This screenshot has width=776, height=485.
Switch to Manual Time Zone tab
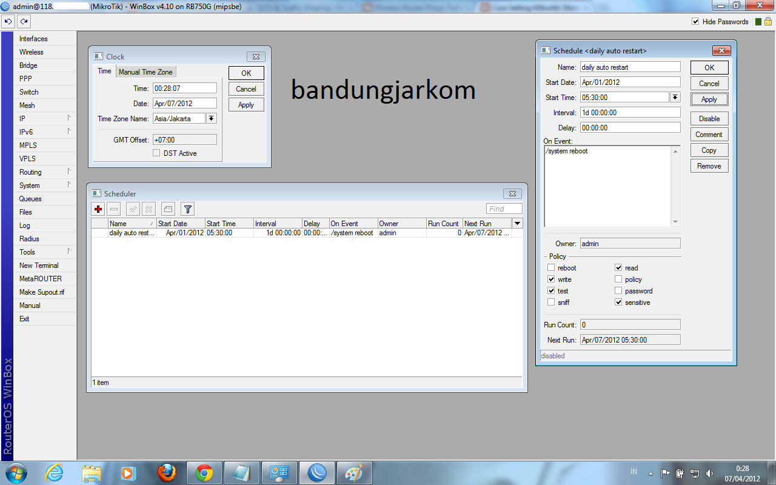(x=145, y=72)
